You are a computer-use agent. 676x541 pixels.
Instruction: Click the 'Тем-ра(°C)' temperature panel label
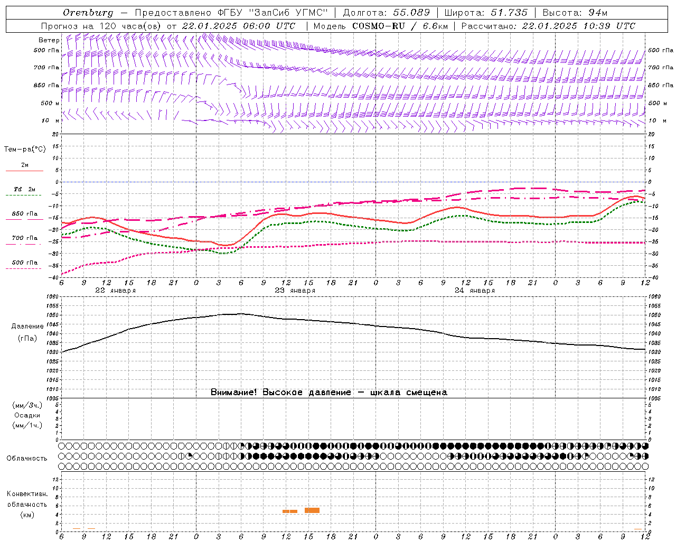25,150
